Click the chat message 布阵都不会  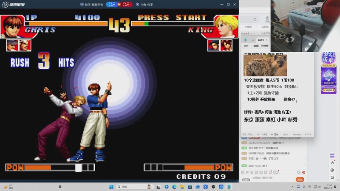(272, 148)
